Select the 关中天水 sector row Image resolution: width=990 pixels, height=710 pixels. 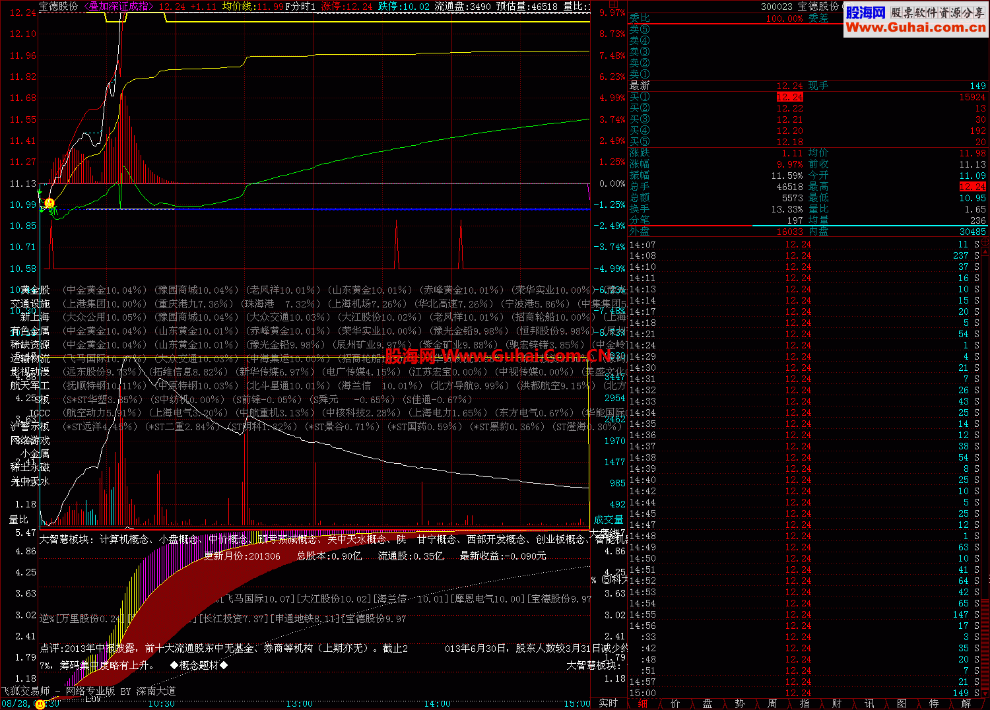click(30, 482)
